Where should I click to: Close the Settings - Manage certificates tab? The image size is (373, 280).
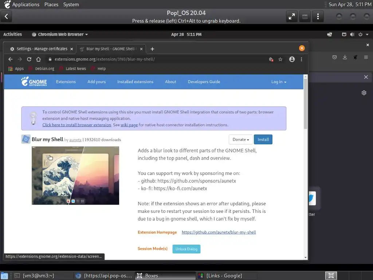click(72, 49)
